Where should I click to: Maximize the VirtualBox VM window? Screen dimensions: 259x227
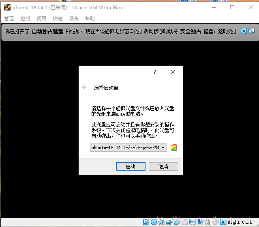pyautogui.click(x=232, y=7)
